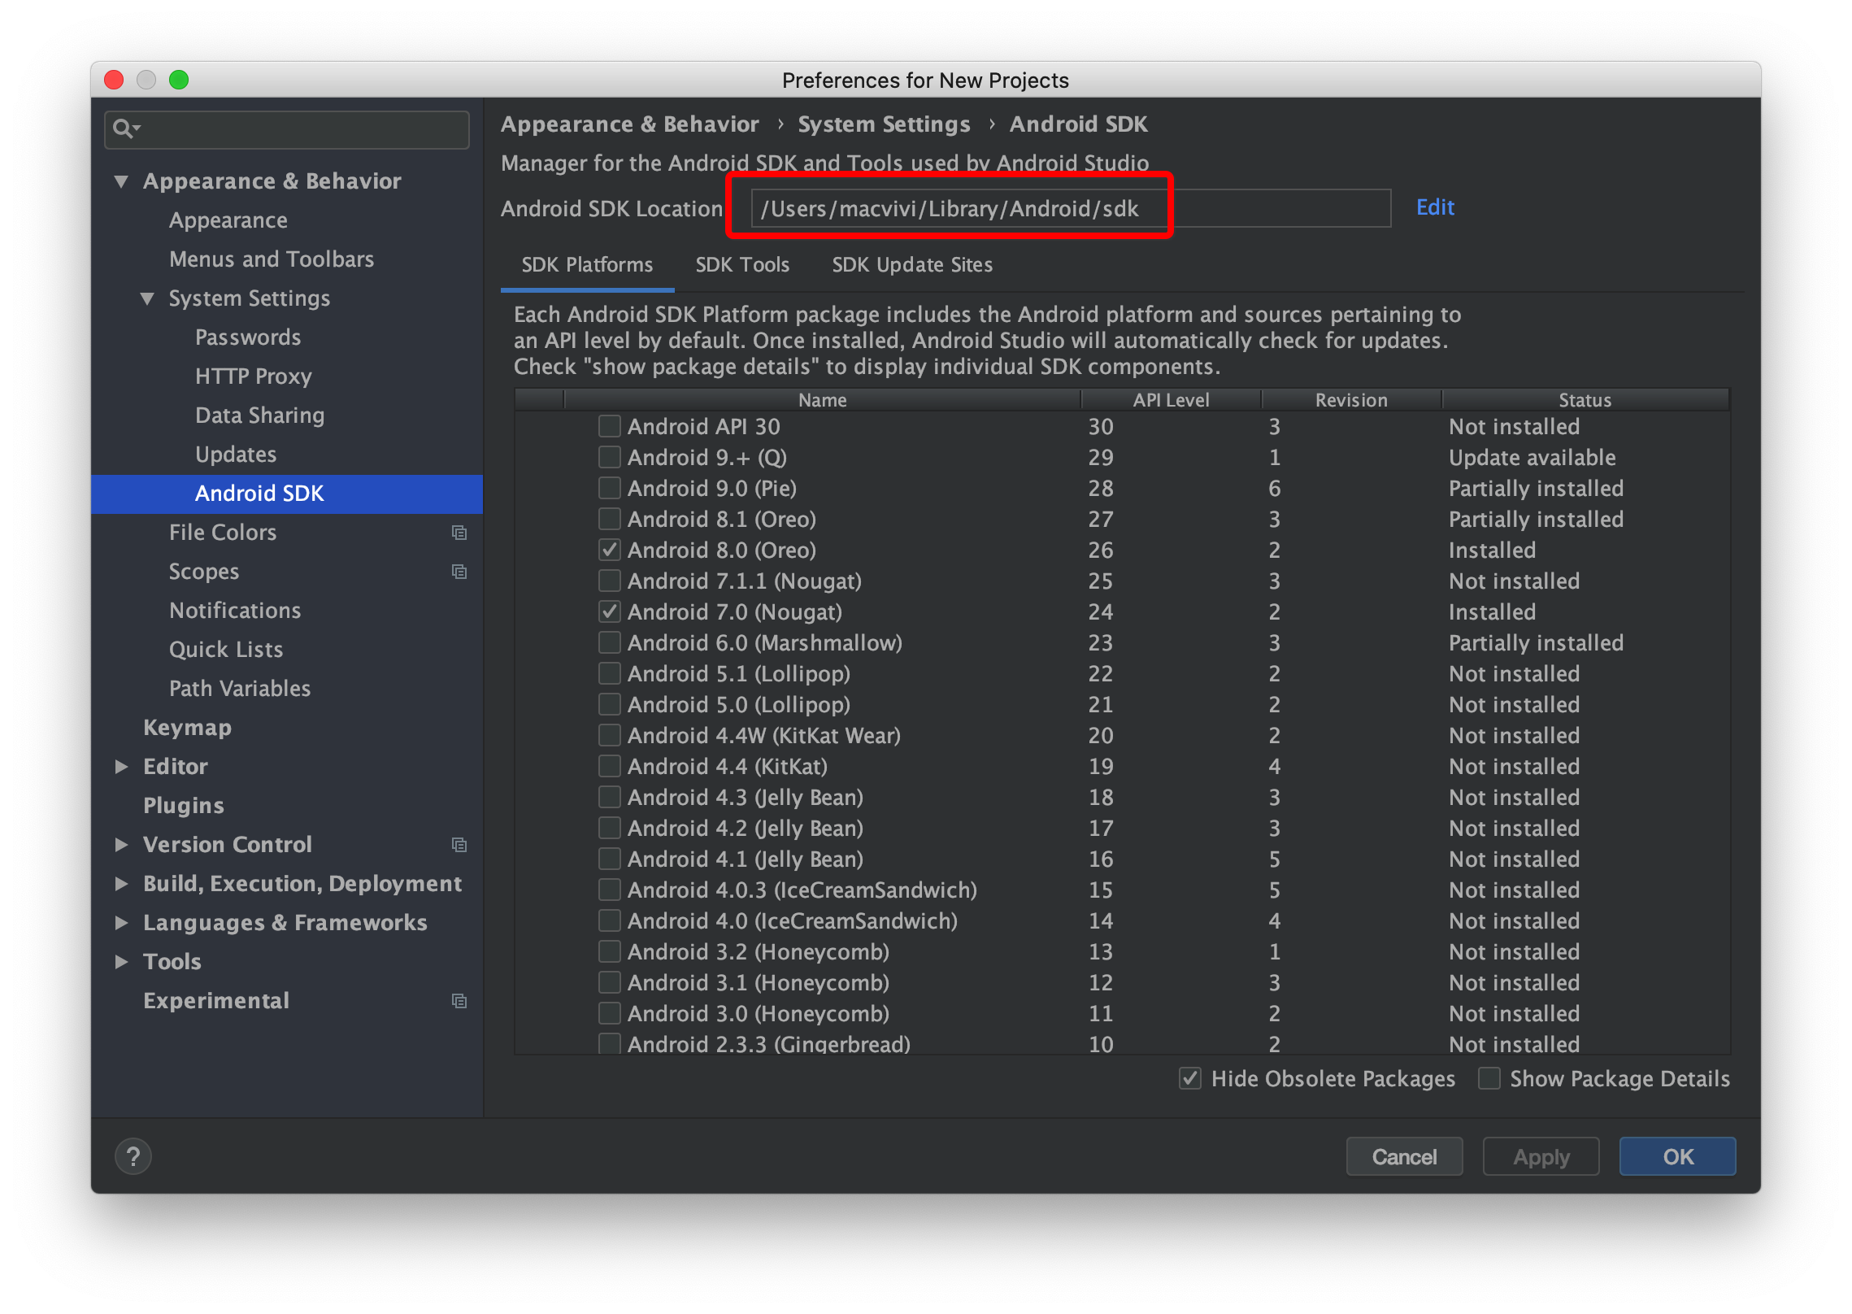Click the Android SDK Location path field
The image size is (1852, 1314).
point(1071,209)
